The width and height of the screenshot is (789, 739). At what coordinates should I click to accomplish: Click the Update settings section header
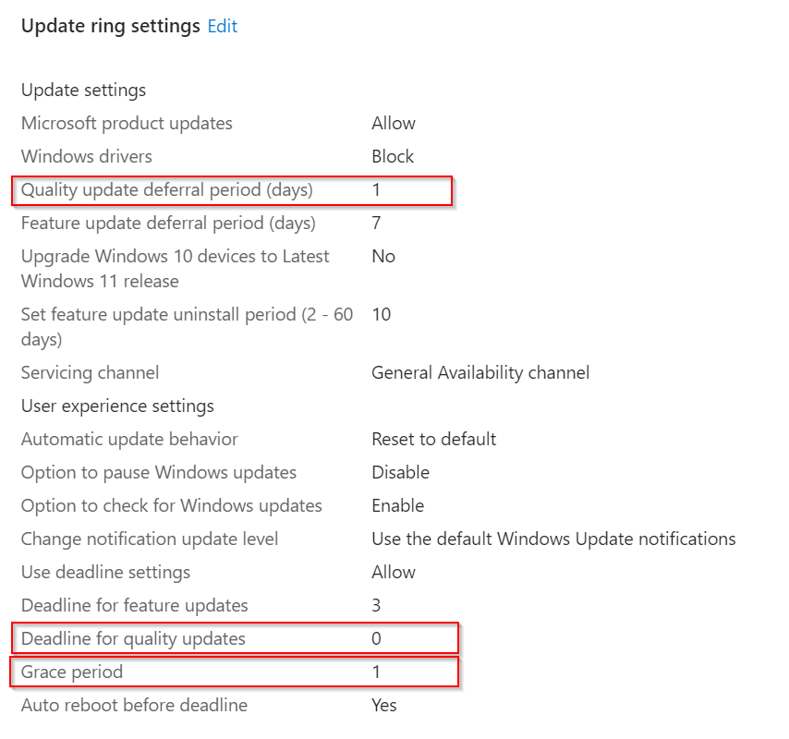(83, 90)
